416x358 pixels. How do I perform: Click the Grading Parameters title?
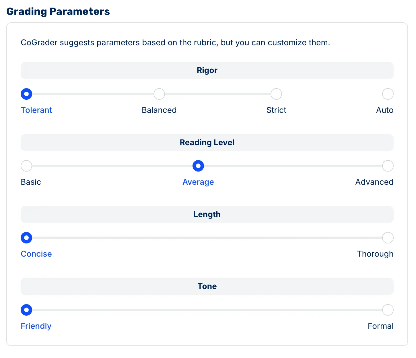[58, 11]
